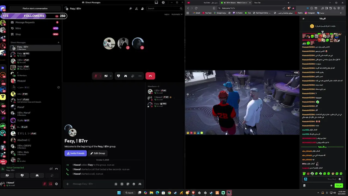Create a new DM with plus icon
The height and width of the screenshot is (196, 348).
click(58, 42)
